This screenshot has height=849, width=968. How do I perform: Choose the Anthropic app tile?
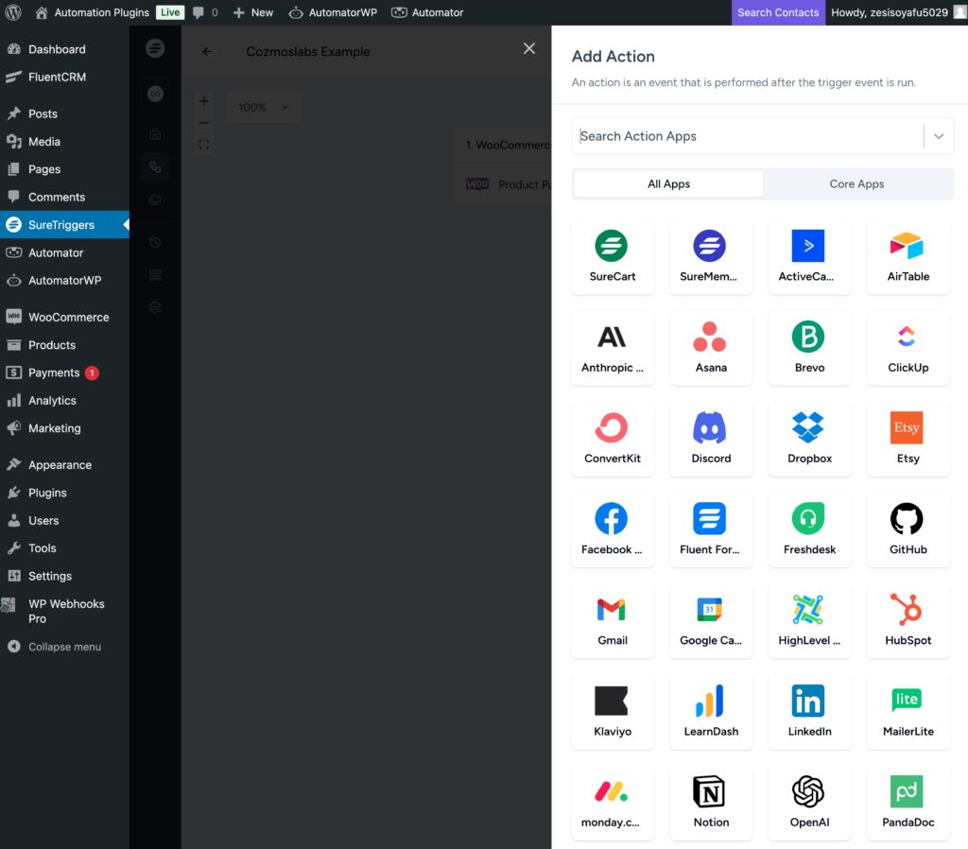click(612, 348)
